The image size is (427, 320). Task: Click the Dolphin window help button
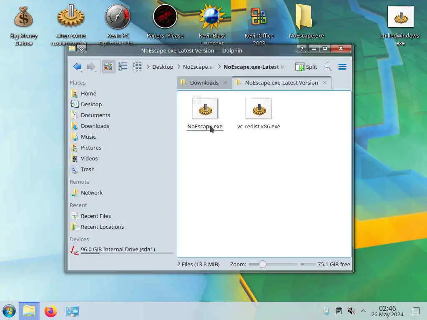coord(302,49)
